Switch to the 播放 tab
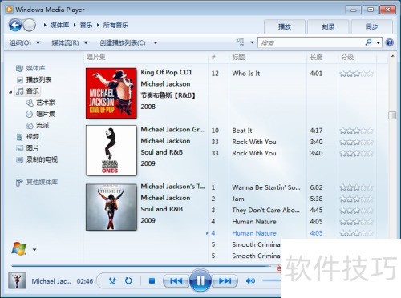This screenshot has width=401, height=298. click(x=285, y=26)
